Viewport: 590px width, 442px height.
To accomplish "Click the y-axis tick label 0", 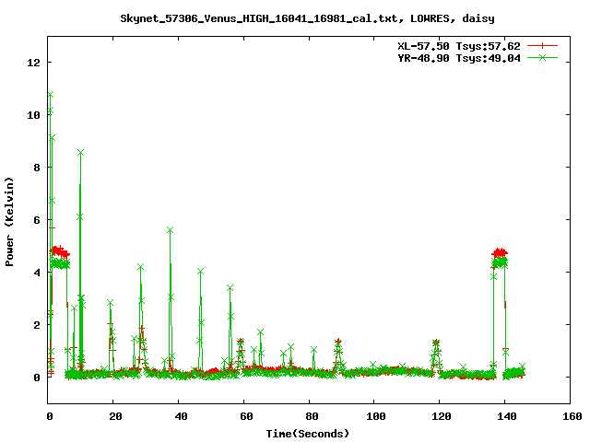I will click(37, 378).
